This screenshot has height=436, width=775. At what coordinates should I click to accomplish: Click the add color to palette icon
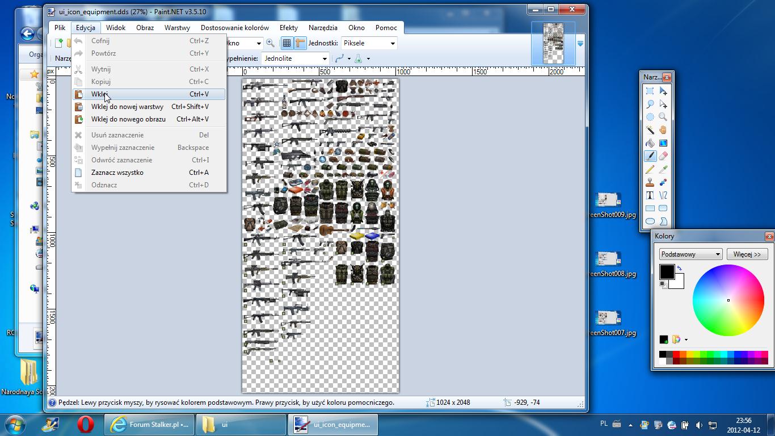pyautogui.click(x=664, y=339)
